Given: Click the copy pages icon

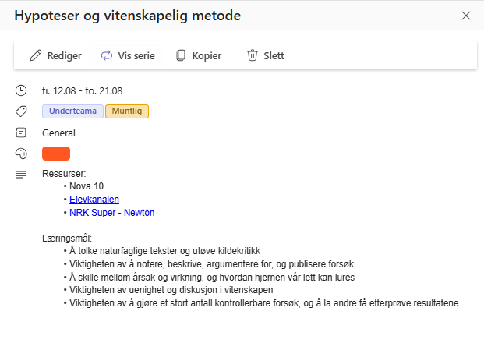Looking at the screenshot, I should point(181,55).
